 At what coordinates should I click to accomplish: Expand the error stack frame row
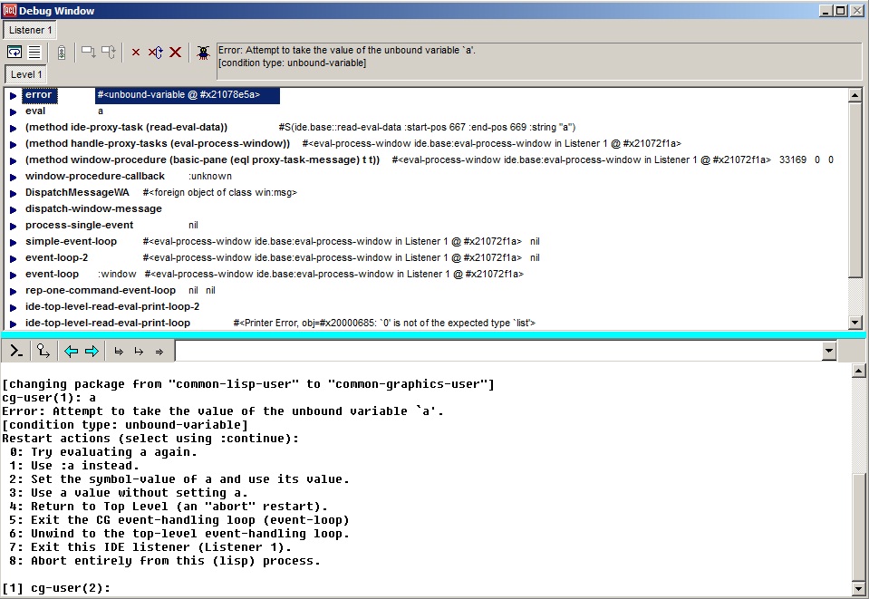(x=13, y=95)
